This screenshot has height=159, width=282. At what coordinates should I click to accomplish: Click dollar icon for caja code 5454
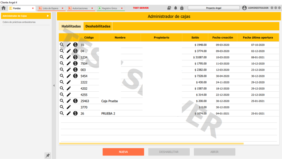point(75,76)
